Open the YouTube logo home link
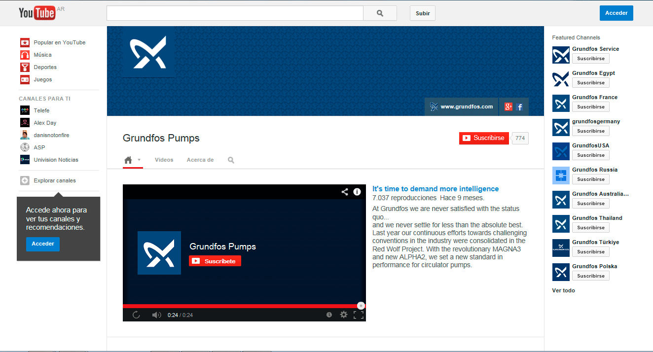 tap(37, 13)
